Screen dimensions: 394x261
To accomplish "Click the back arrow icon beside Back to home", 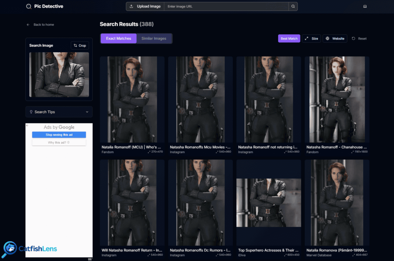I will 28,25.
